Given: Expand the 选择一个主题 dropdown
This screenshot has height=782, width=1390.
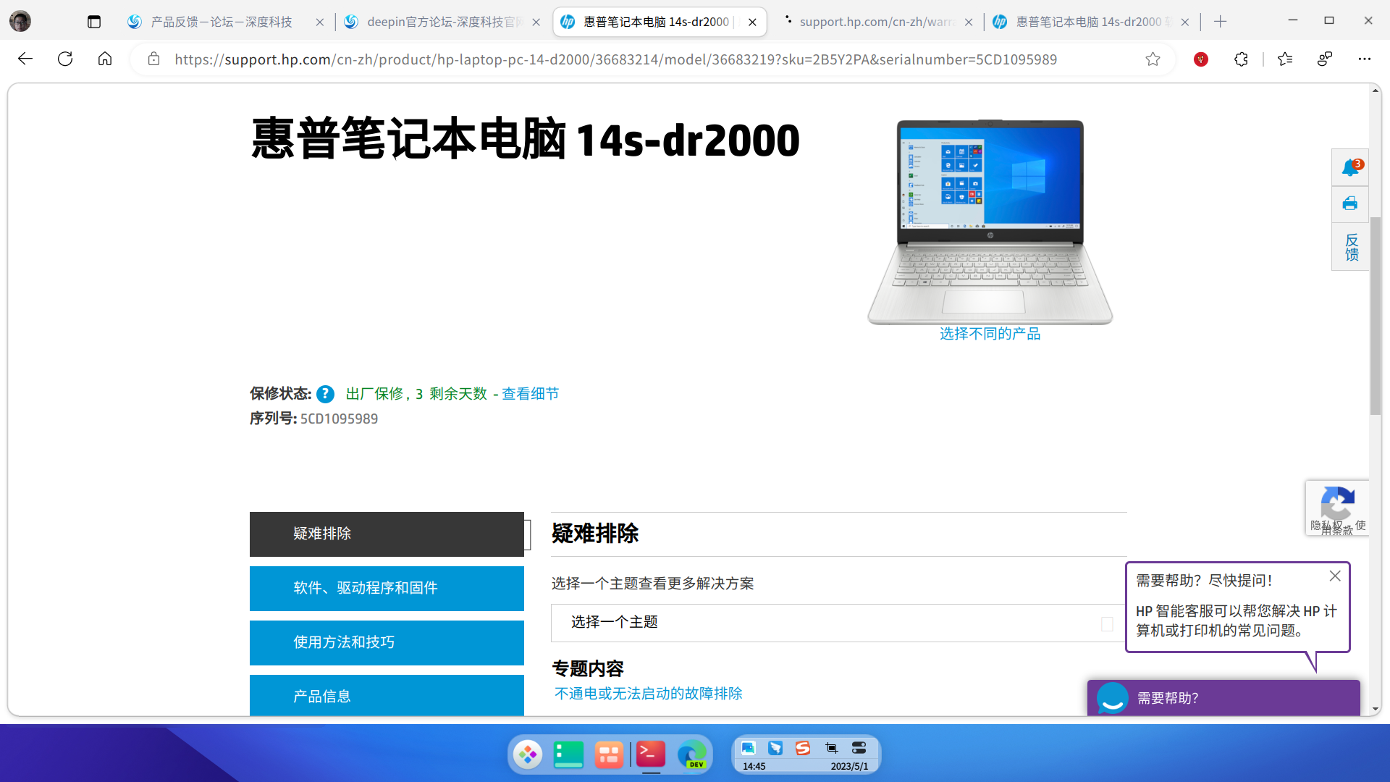Looking at the screenshot, I should click(x=833, y=623).
